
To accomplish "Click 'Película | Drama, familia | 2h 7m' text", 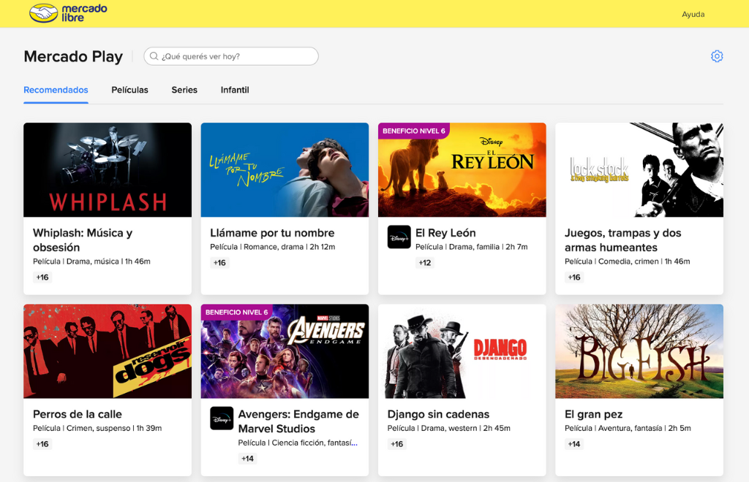I will point(472,247).
